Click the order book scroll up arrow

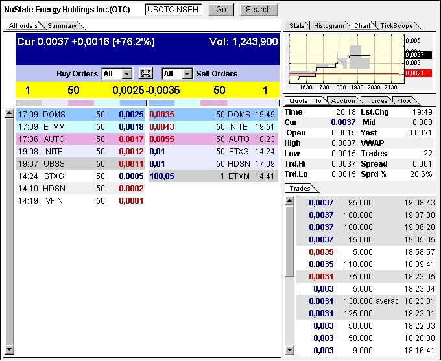pyautogui.click(x=9, y=114)
